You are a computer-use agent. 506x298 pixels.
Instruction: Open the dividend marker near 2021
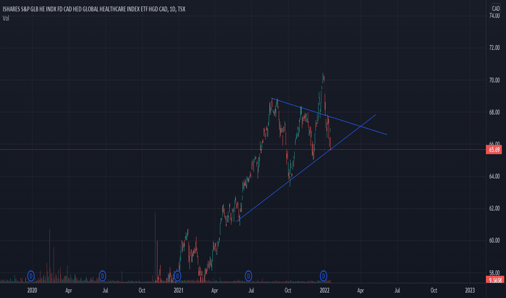[177, 276]
